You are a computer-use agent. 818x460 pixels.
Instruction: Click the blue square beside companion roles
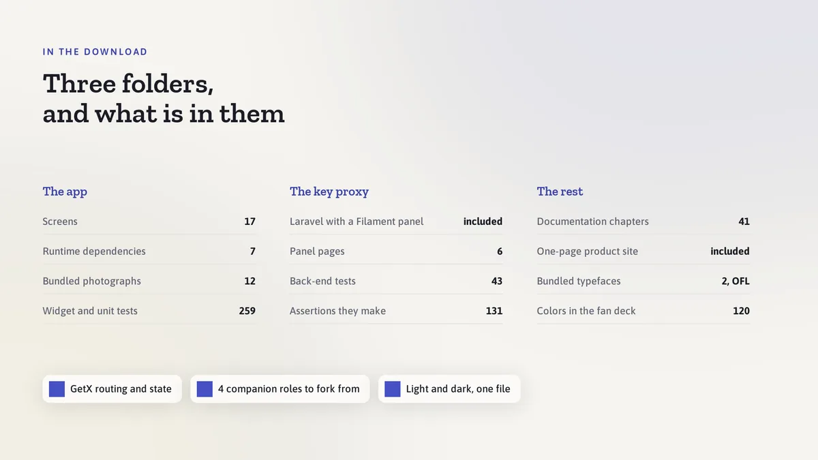(x=204, y=389)
